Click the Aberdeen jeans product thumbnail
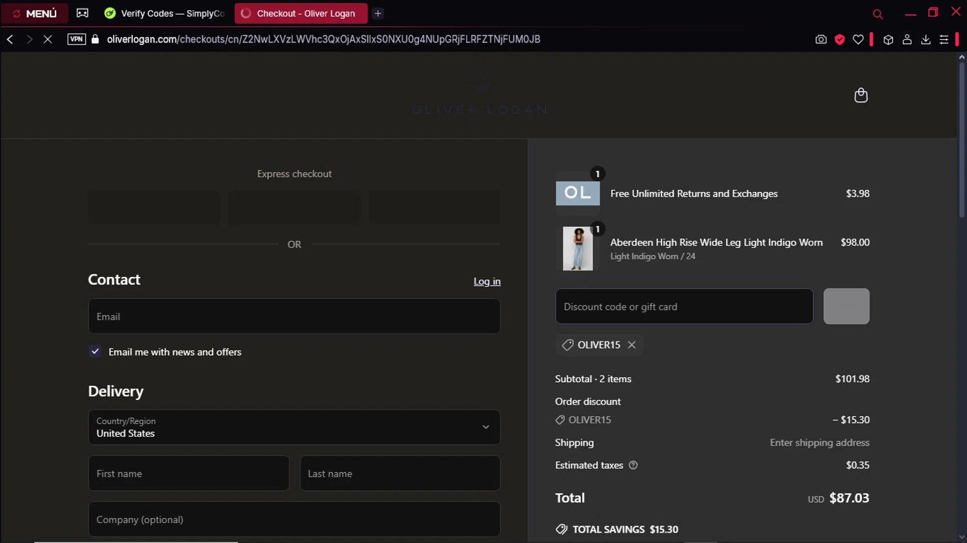This screenshot has width=967, height=543. tap(578, 249)
